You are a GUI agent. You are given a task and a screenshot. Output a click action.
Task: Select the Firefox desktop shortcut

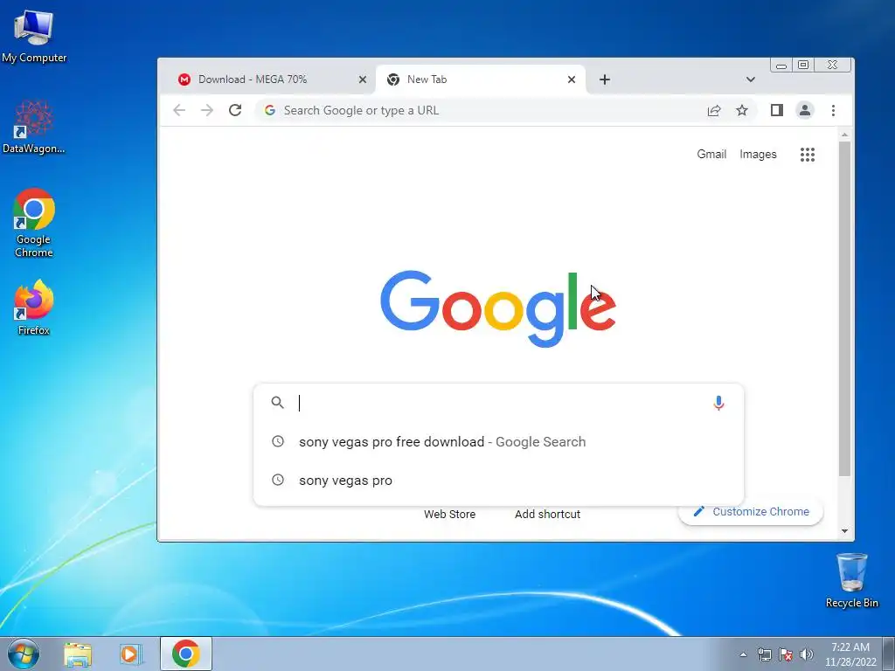tap(34, 308)
